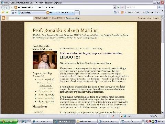Click the browser Back arrow button

click(x=3, y=8)
